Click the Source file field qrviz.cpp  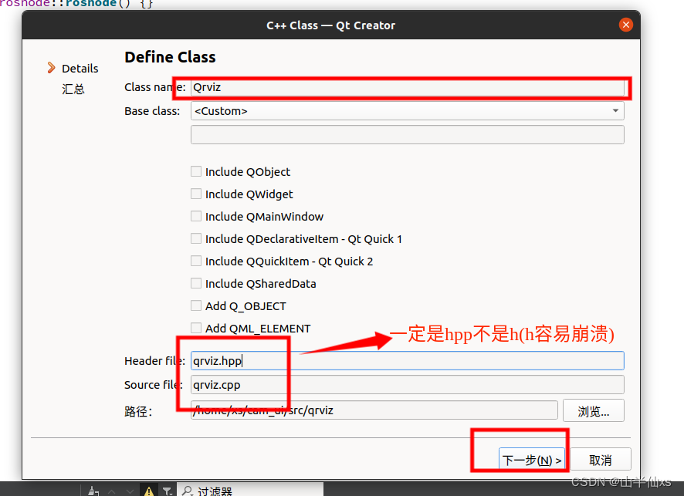coord(407,385)
